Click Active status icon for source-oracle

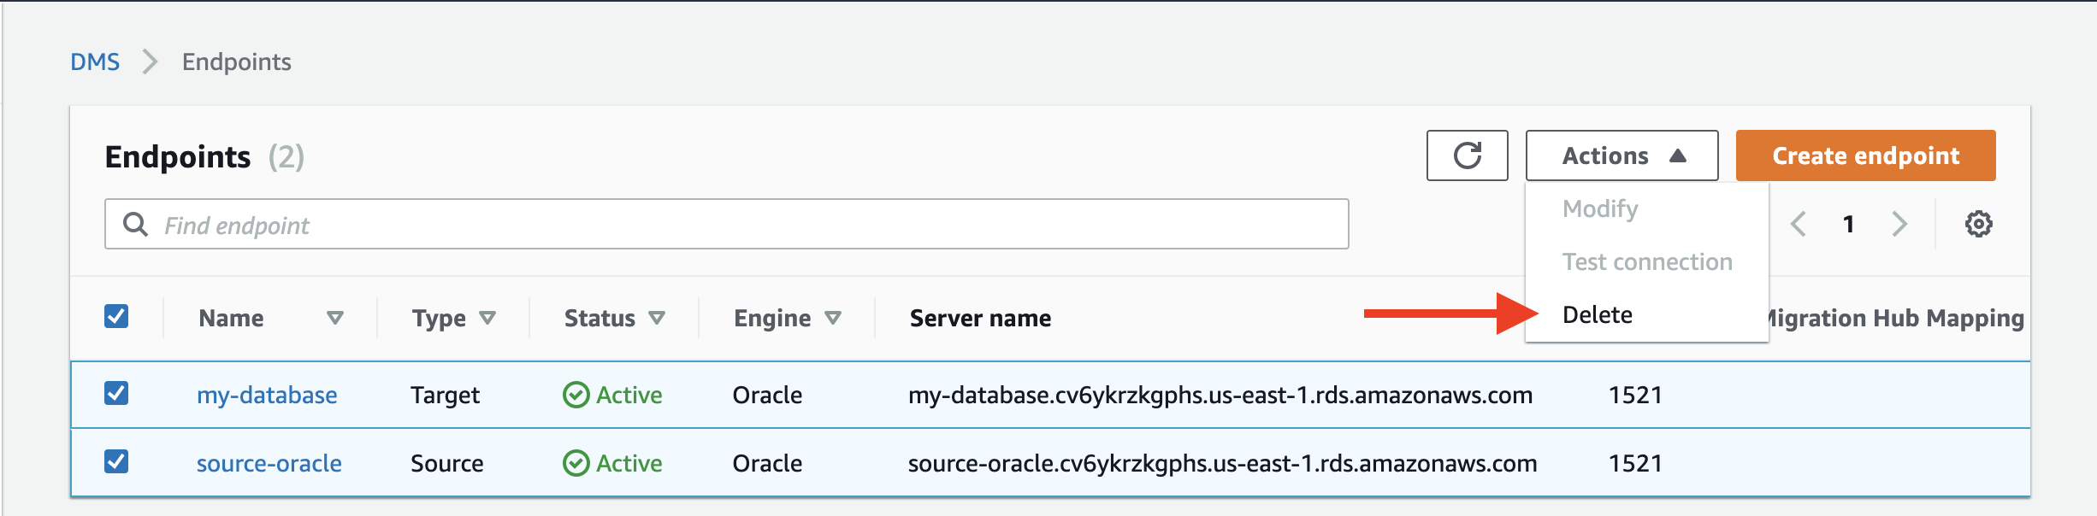point(576,463)
